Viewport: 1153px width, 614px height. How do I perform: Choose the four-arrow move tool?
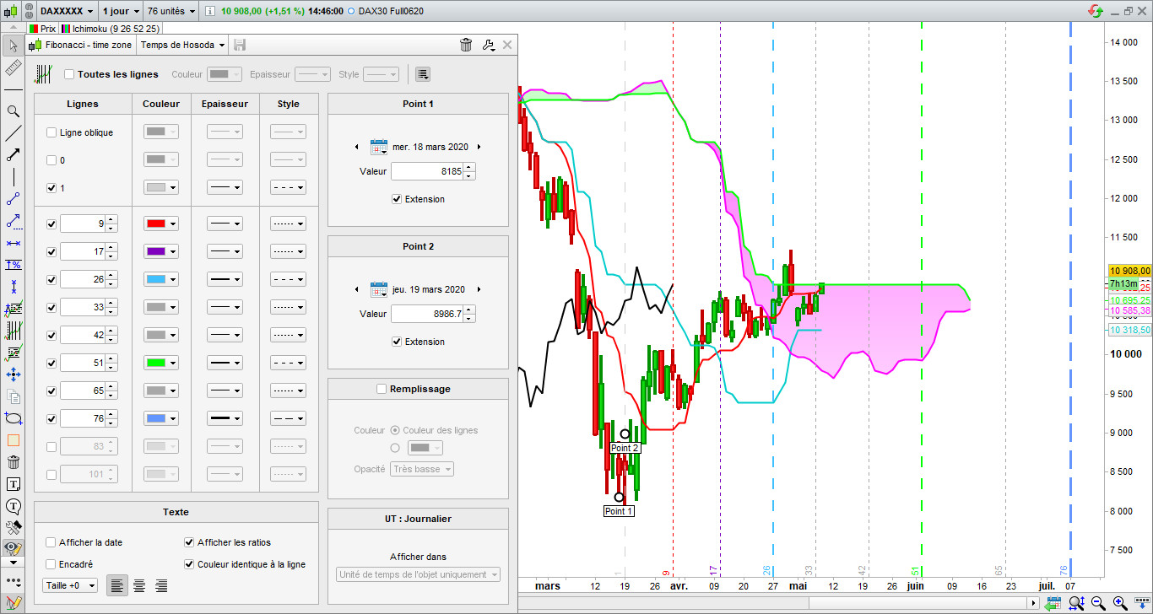pyautogui.click(x=14, y=374)
